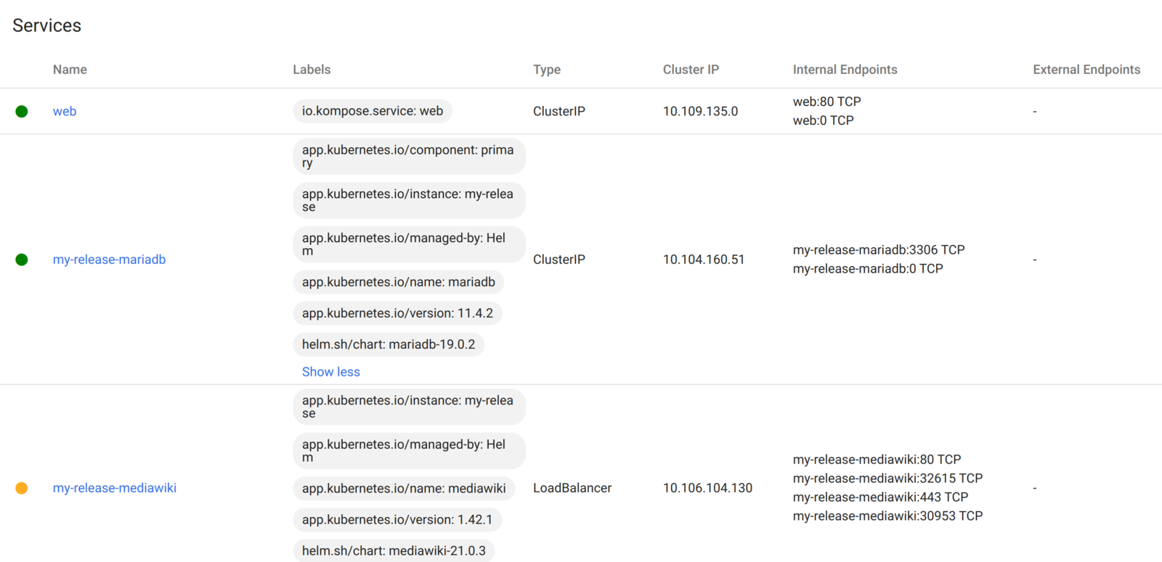The image size is (1162, 562).
Task: Select the io.kompose.service: web label chip
Action: point(373,111)
